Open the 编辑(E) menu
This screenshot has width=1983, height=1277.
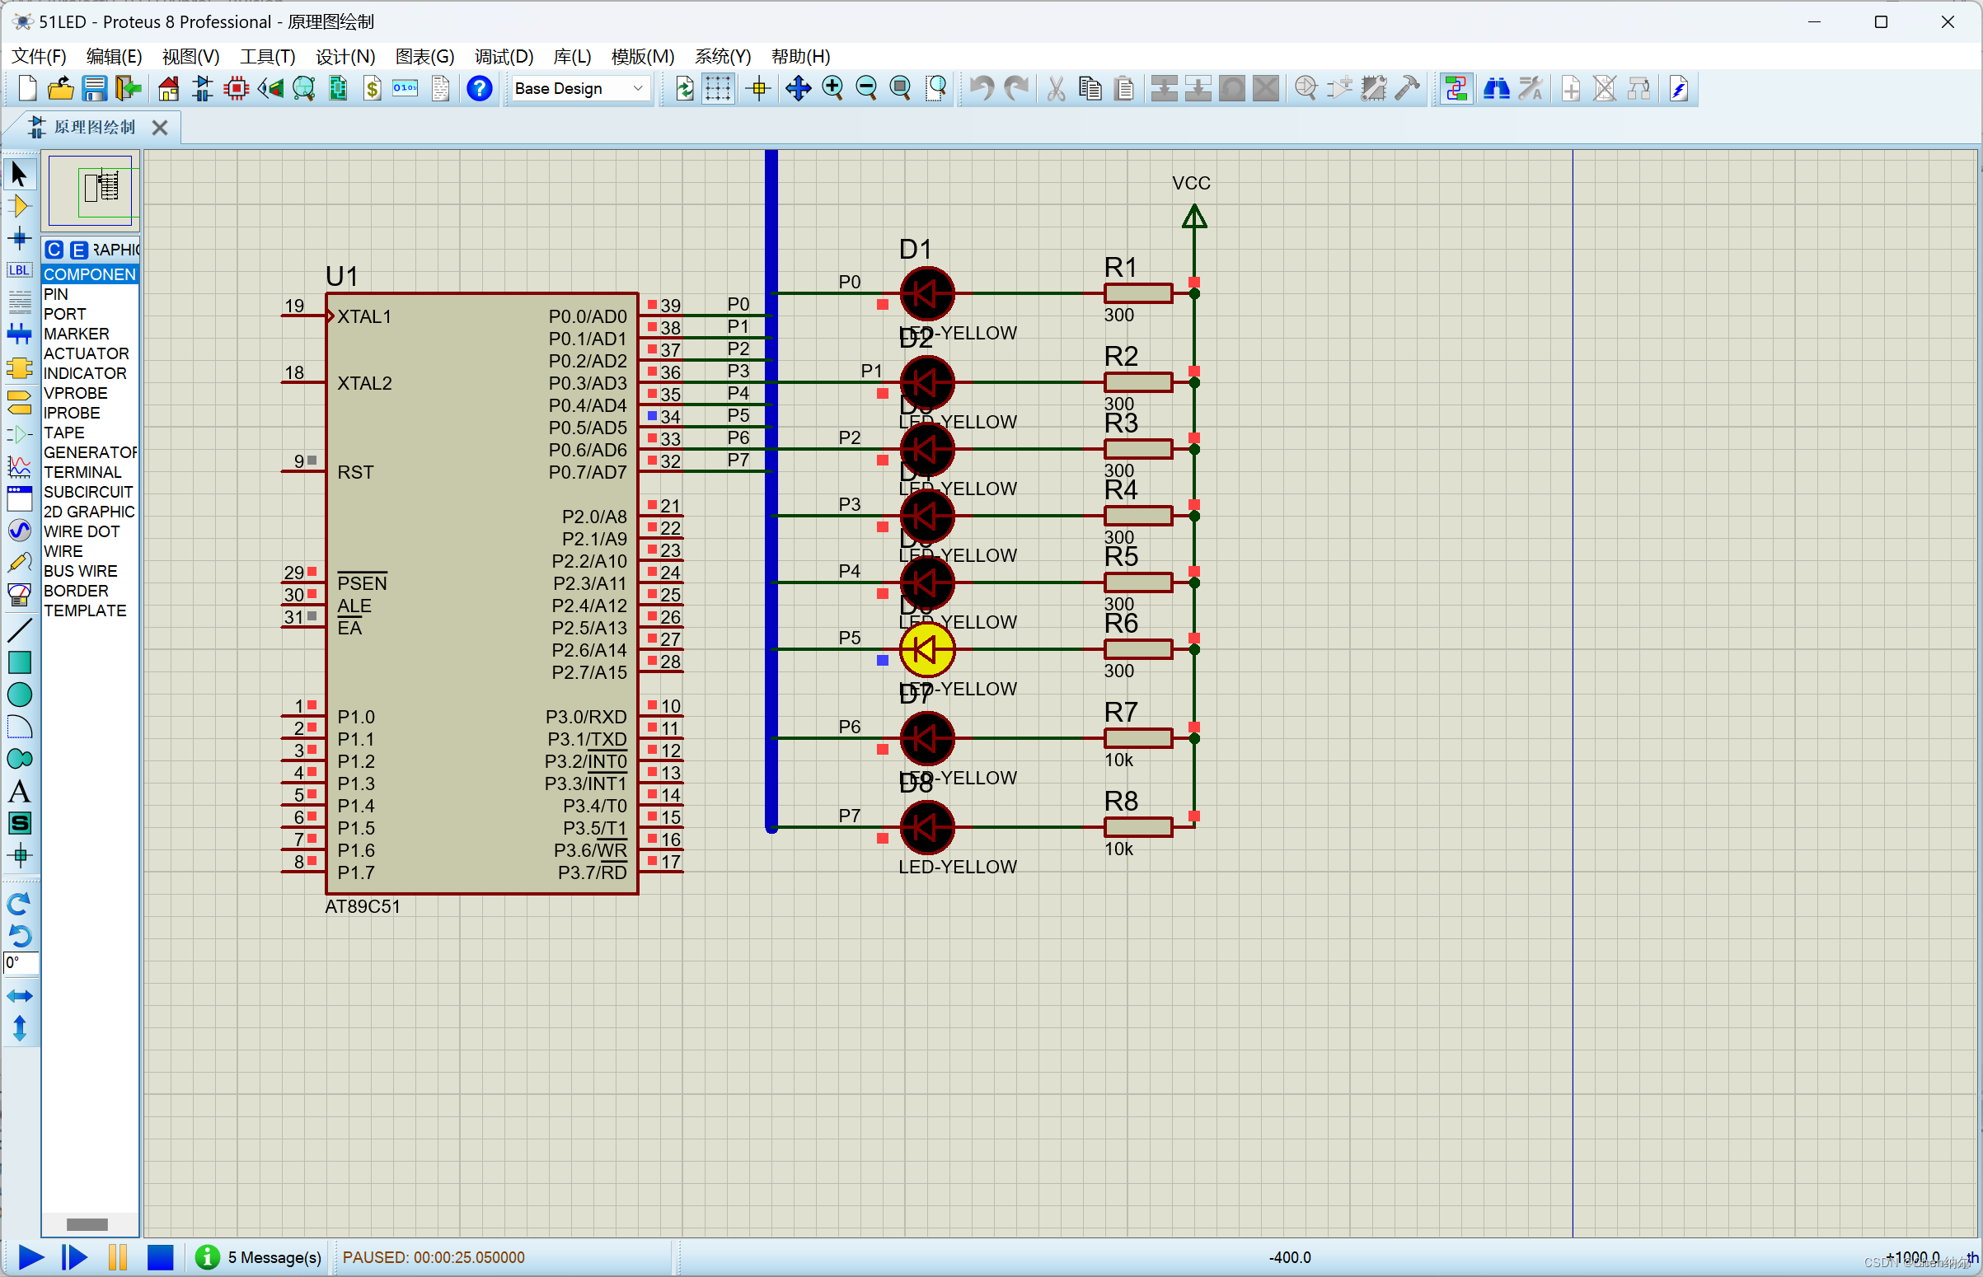(114, 56)
